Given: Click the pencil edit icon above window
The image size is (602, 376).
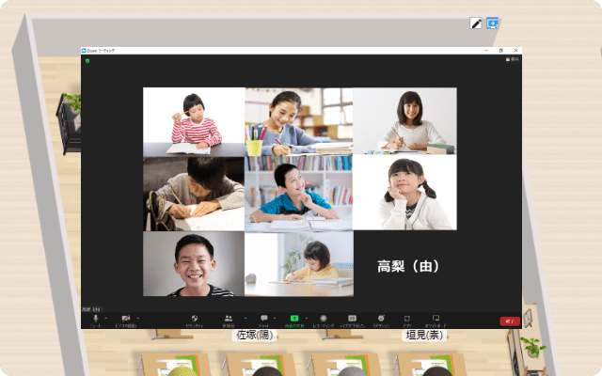Looking at the screenshot, I should 476,23.
